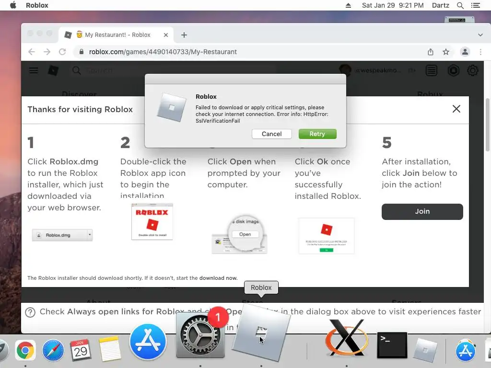The height and width of the screenshot is (368, 491).
Task: Expand the tab search dropdown arrow
Action: point(480,35)
